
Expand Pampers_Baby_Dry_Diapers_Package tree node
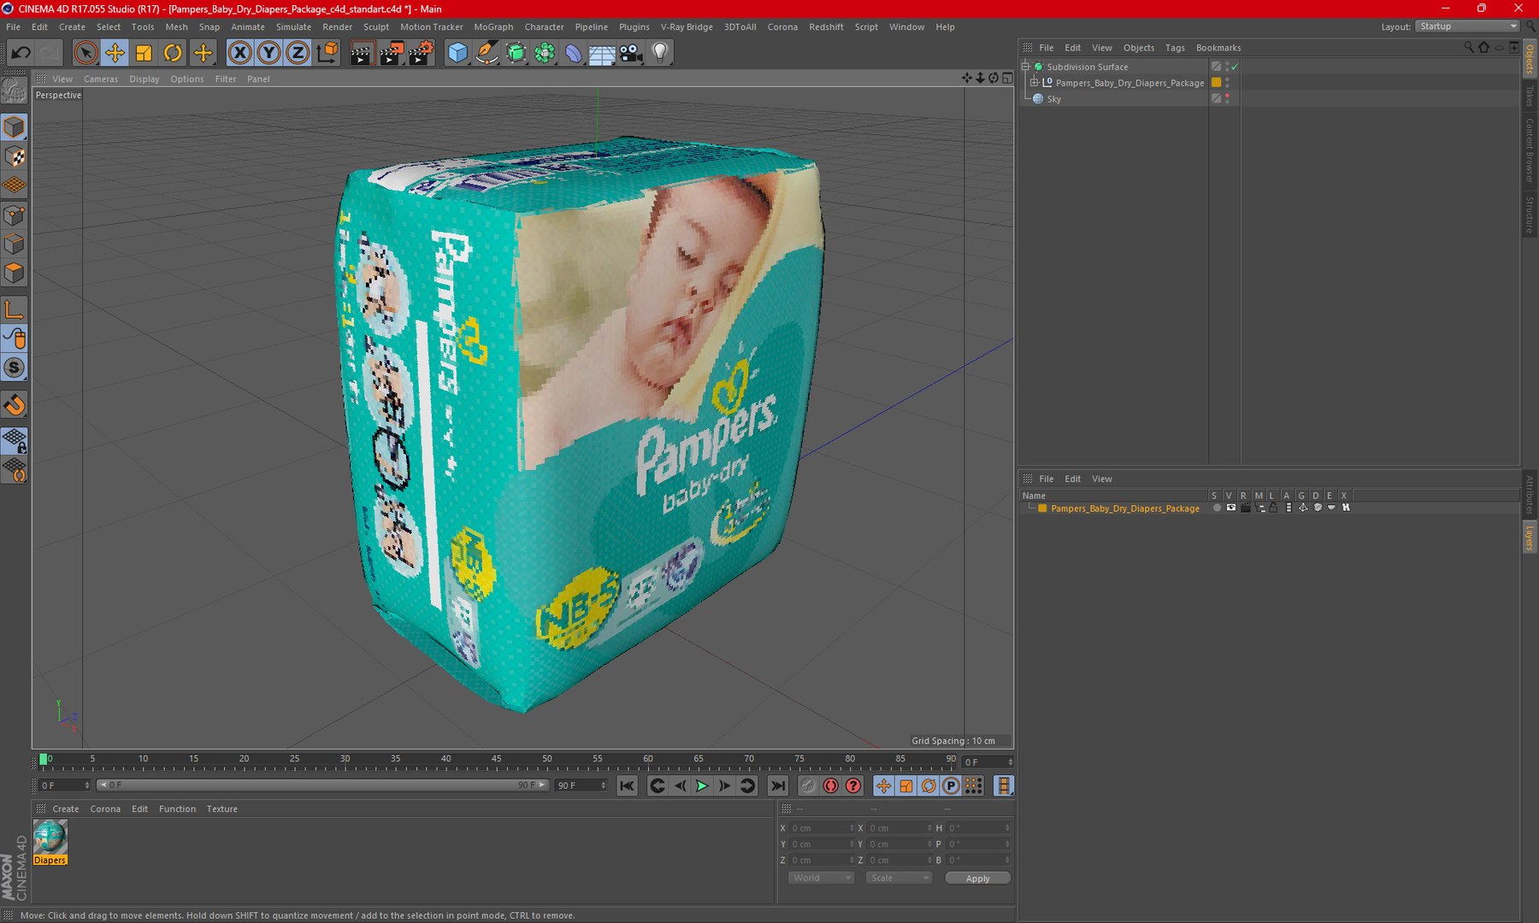point(1034,83)
